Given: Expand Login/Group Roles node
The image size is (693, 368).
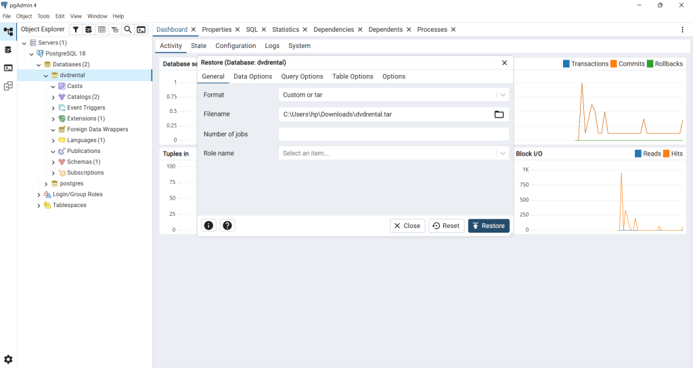Looking at the screenshot, I should 39,195.
